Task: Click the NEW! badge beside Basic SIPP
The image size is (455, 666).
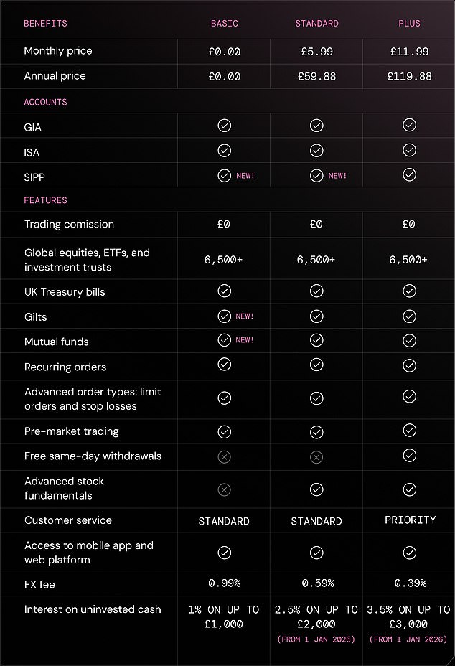Action: (245, 176)
